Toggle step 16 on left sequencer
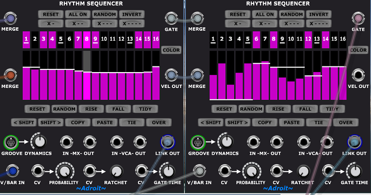371x195 pixels. point(156,40)
